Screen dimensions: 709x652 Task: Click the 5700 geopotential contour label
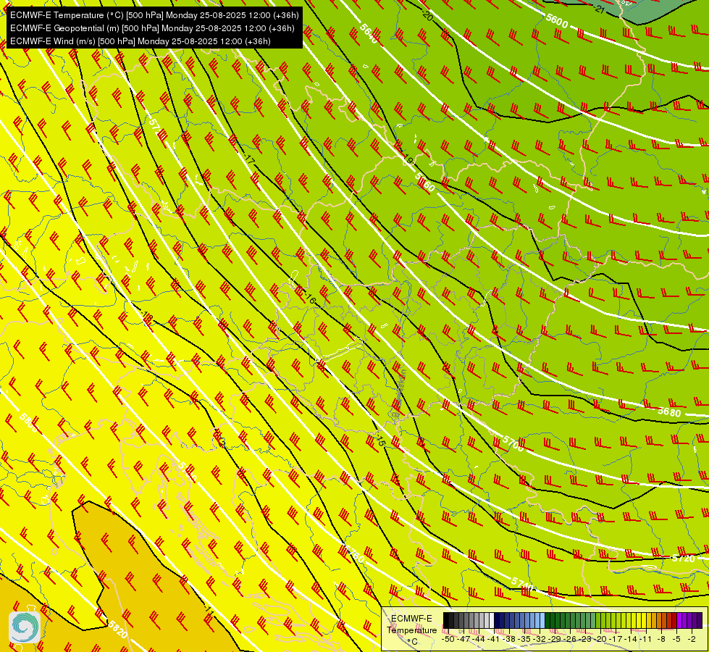point(513,444)
